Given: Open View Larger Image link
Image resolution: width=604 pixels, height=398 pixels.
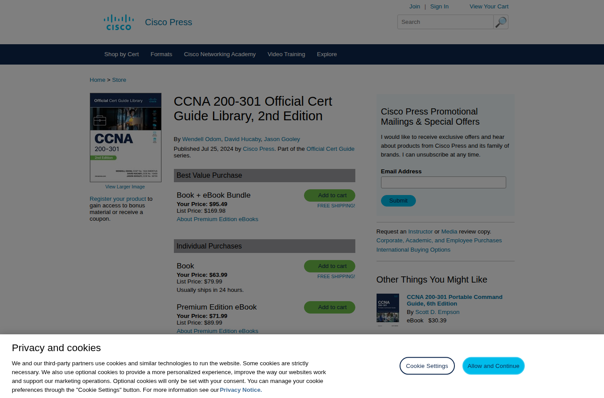Looking at the screenshot, I should click(125, 187).
